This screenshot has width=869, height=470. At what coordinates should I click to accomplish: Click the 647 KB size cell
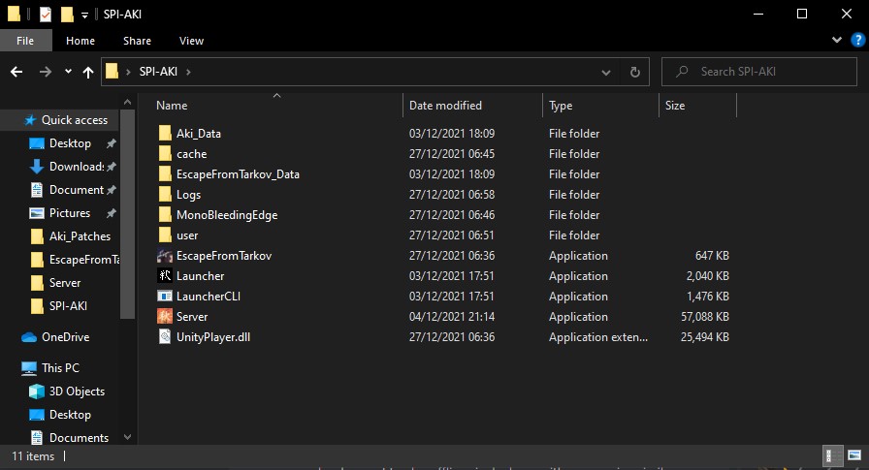pyautogui.click(x=712, y=256)
